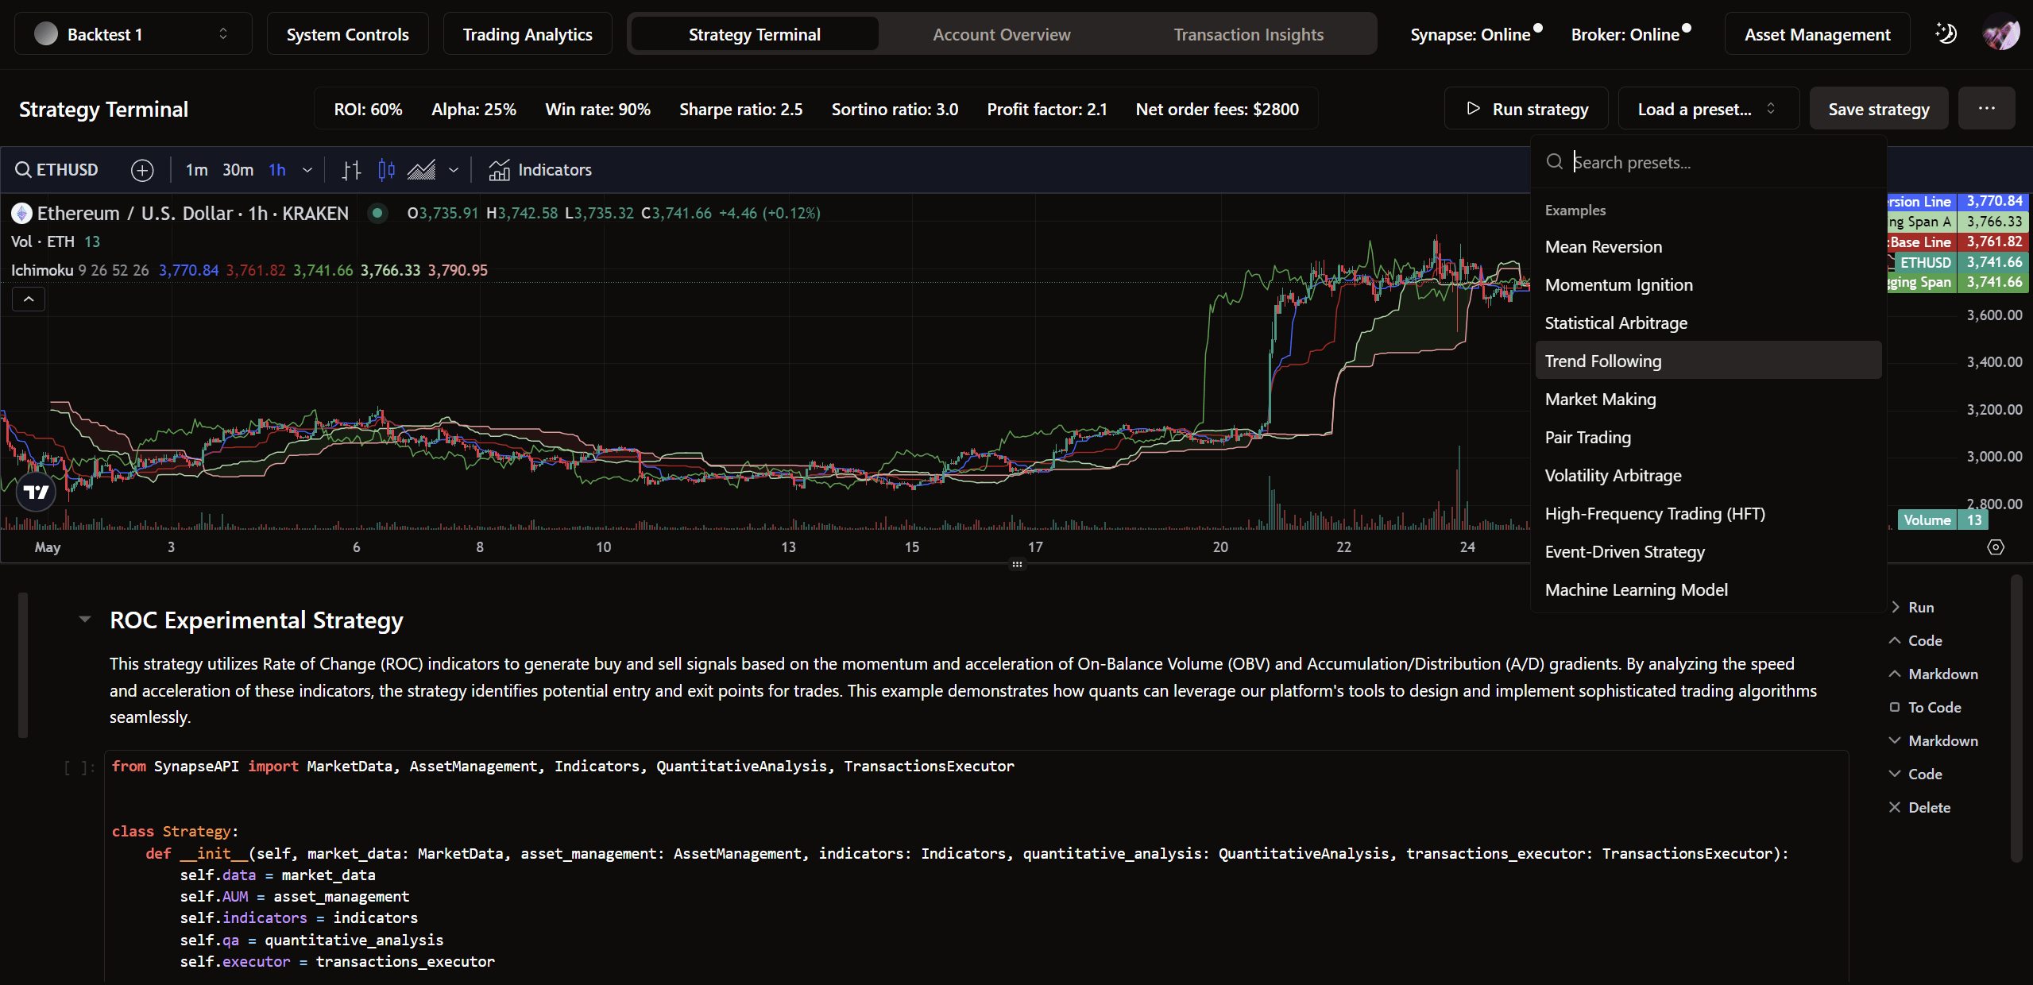Image resolution: width=2033 pixels, height=985 pixels.
Task: Select the area chart style icon
Action: [422, 170]
